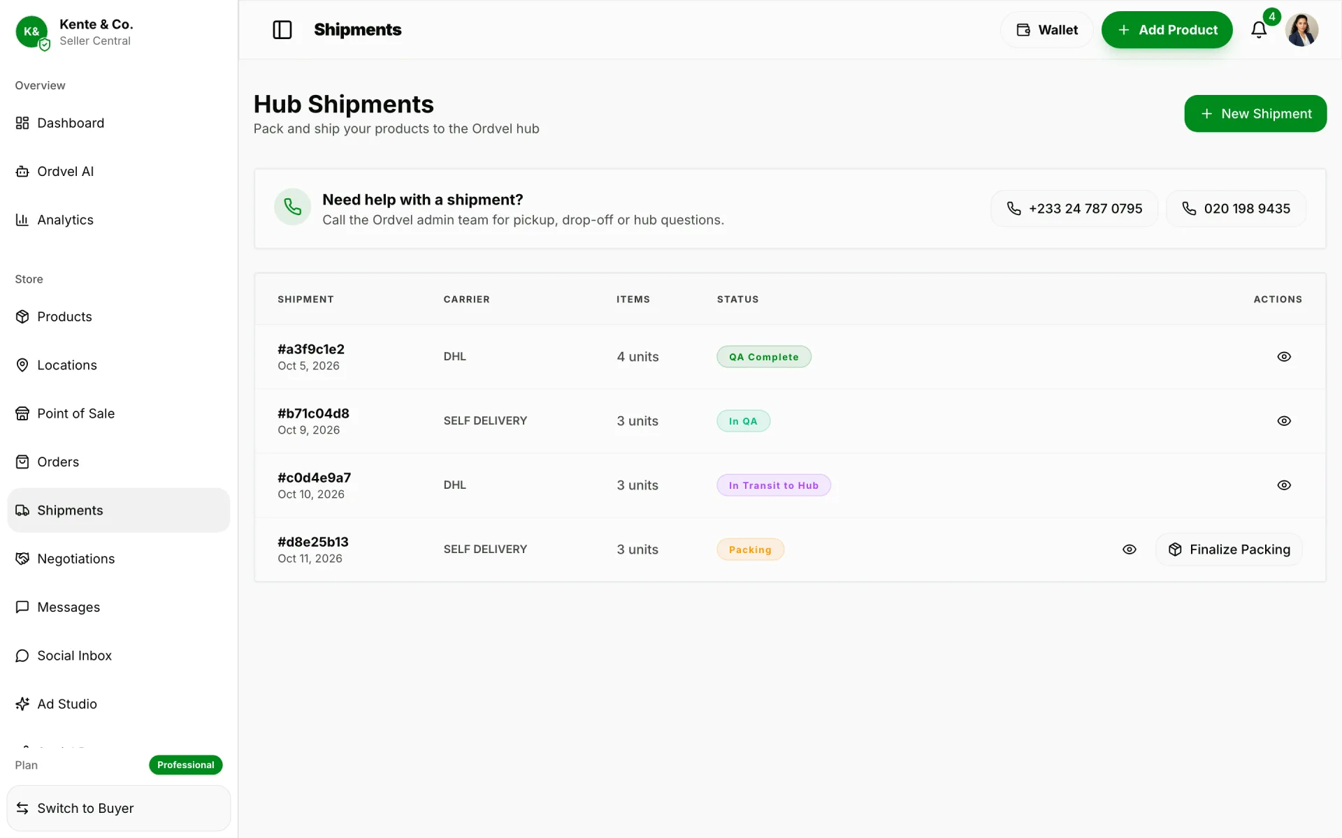Go to Analytics page

[119, 220]
